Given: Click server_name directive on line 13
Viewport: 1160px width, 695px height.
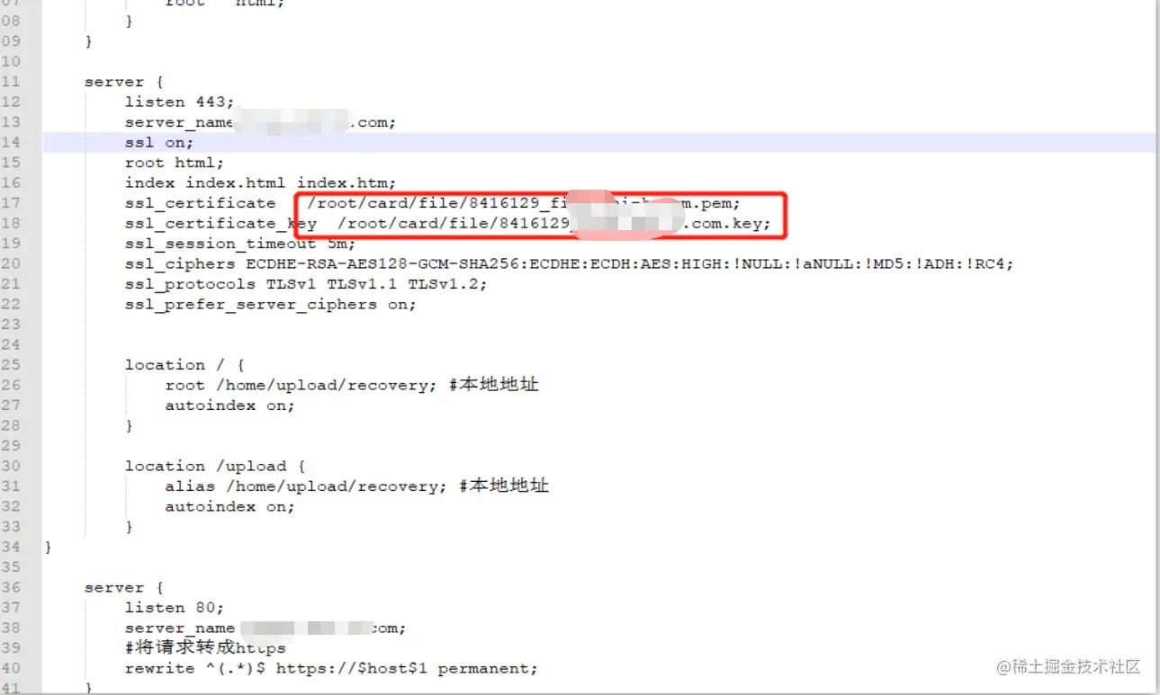Looking at the screenshot, I should tap(261, 122).
